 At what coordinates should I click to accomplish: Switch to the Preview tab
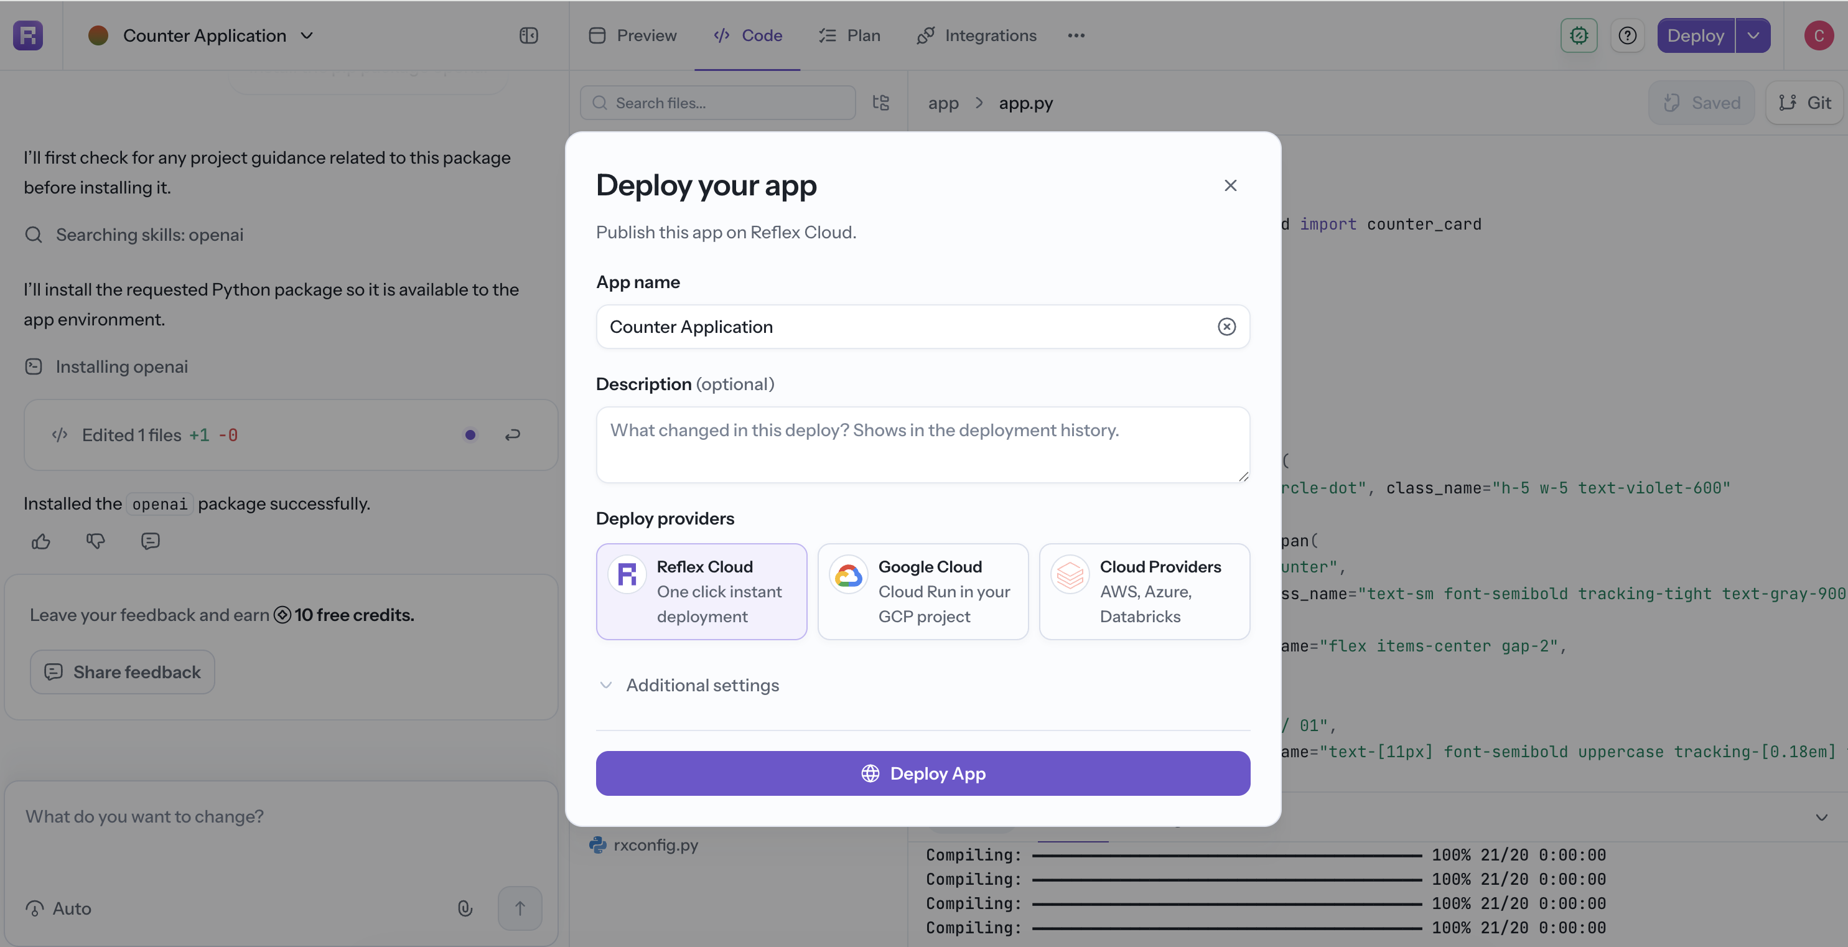[633, 35]
